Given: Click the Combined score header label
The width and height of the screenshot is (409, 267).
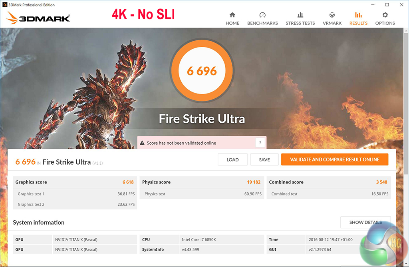Looking at the screenshot, I should click(x=286, y=182).
